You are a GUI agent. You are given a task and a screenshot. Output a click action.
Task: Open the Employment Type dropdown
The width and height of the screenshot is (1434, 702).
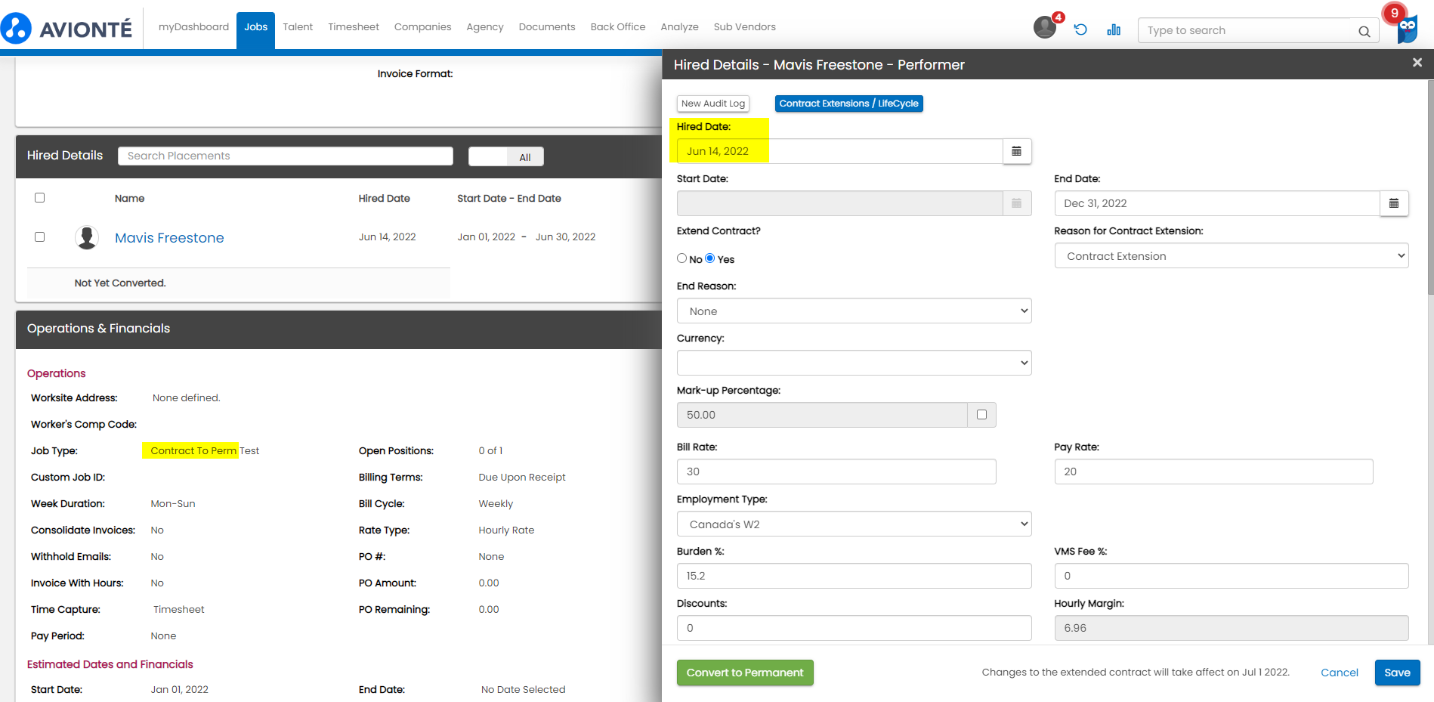pos(854,524)
